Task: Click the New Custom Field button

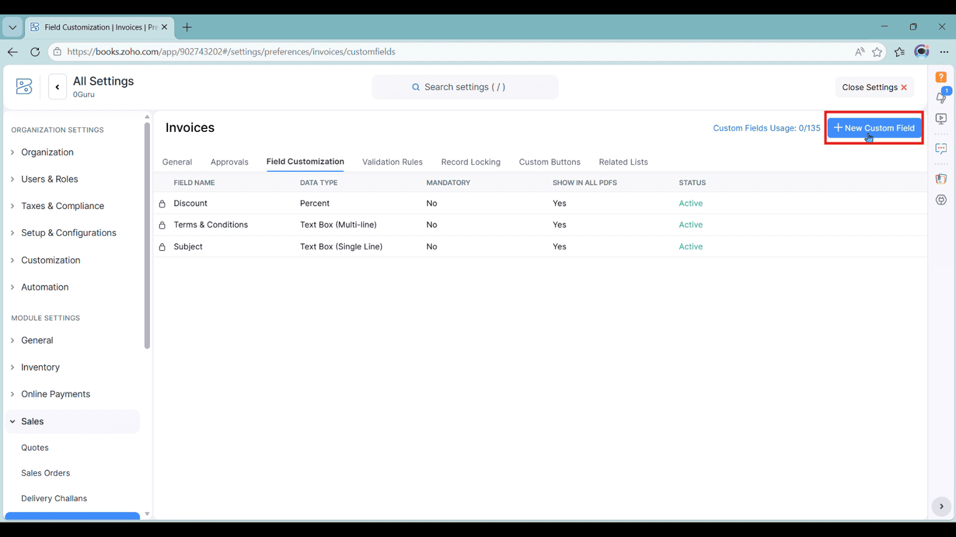Action: click(x=874, y=128)
